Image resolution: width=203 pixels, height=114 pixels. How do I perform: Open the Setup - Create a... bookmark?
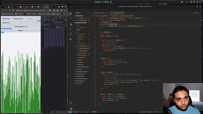point(30,14)
